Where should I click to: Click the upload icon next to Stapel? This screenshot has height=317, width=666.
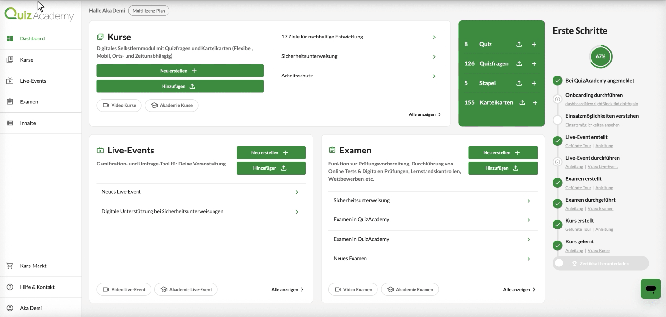[519, 83]
